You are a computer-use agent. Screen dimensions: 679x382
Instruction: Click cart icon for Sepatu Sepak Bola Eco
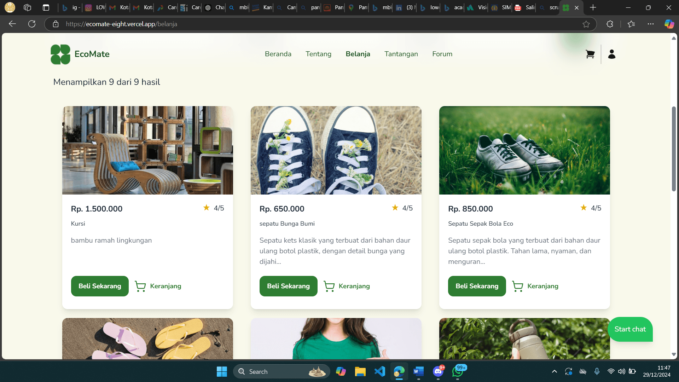(518, 286)
